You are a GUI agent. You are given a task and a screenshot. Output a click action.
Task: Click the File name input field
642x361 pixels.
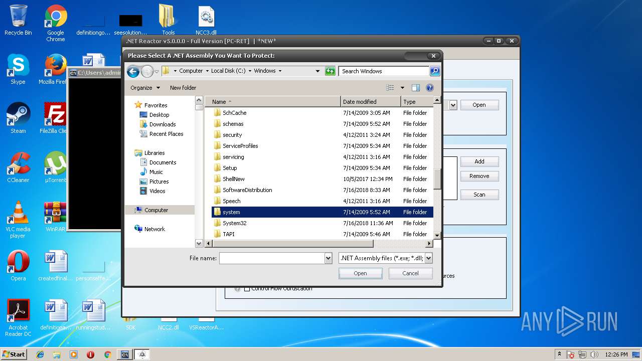pyautogui.click(x=272, y=258)
